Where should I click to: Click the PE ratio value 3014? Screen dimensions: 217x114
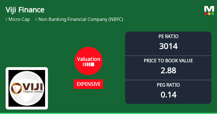168,46
